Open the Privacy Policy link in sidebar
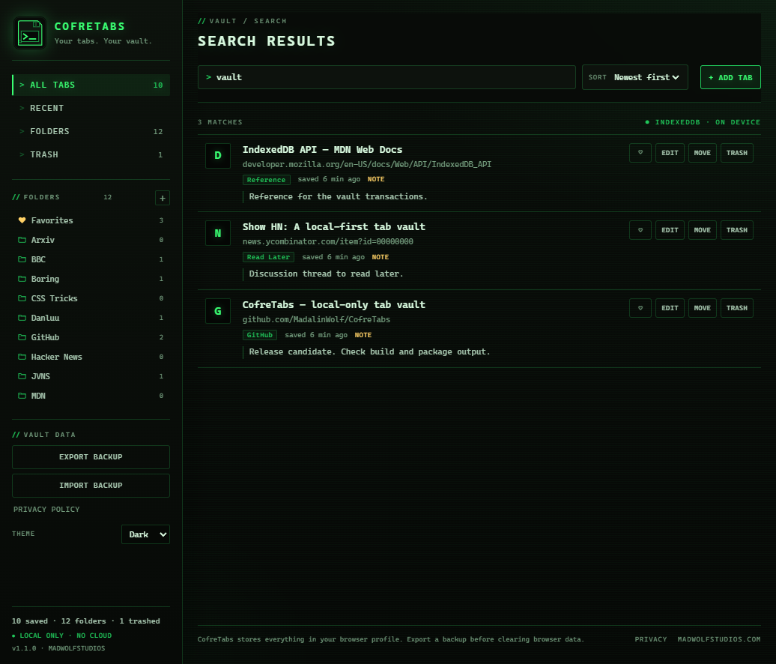 point(46,510)
